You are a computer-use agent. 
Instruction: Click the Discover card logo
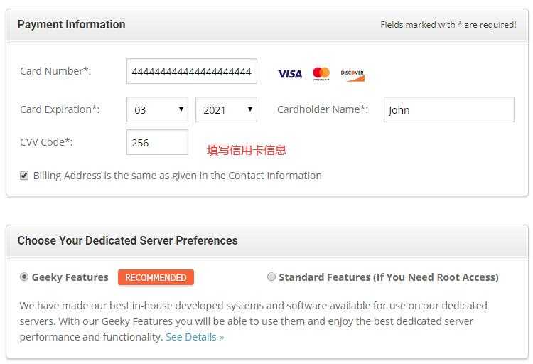(352, 75)
